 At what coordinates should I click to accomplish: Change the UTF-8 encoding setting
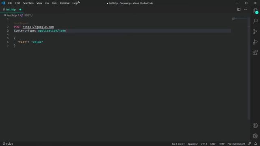pos(204,144)
